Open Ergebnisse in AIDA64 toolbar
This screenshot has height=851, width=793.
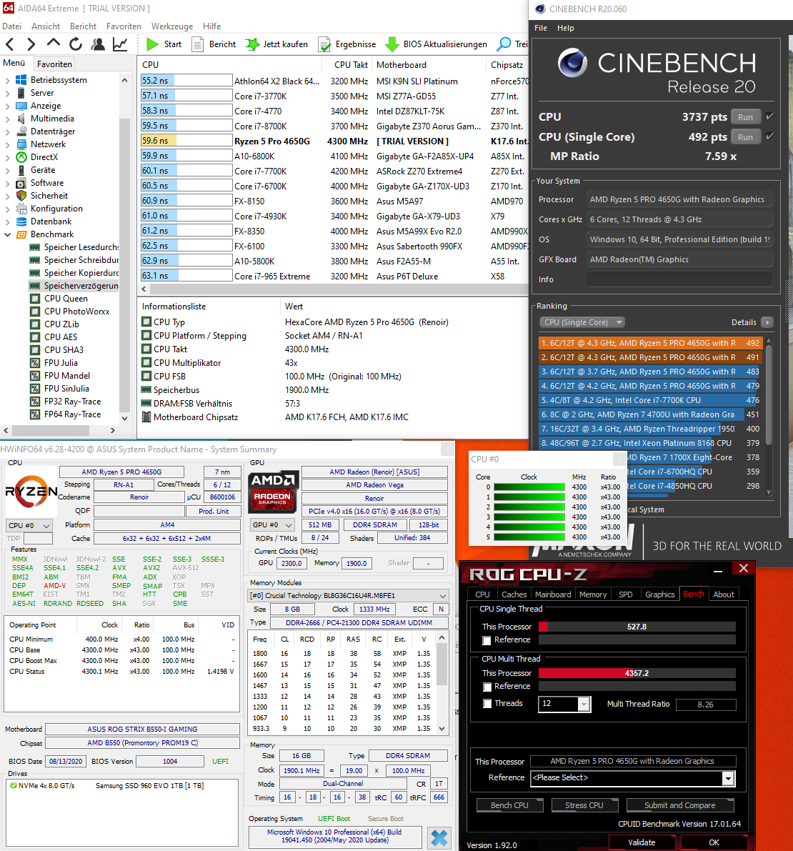tap(347, 44)
